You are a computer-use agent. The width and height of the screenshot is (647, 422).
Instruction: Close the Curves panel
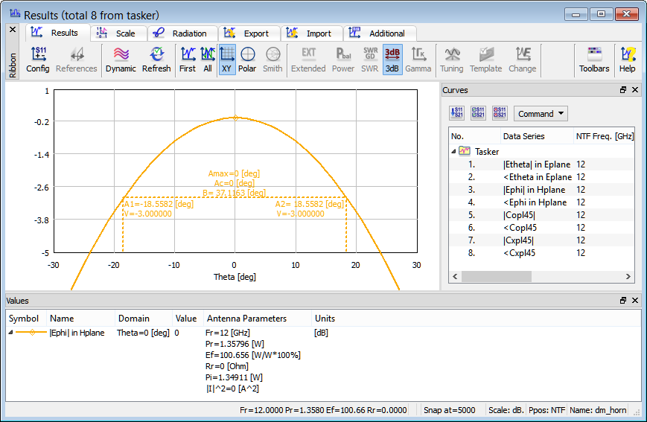(x=635, y=90)
